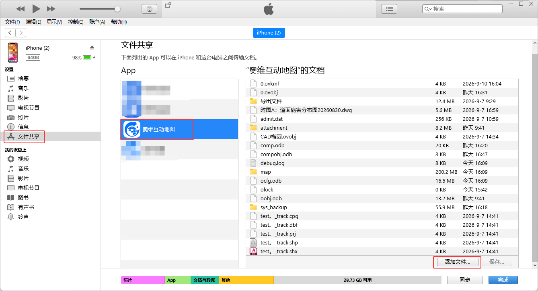This screenshot has height=291, width=538.
Task: Open the 显示(V) menu
Action: coord(54,22)
